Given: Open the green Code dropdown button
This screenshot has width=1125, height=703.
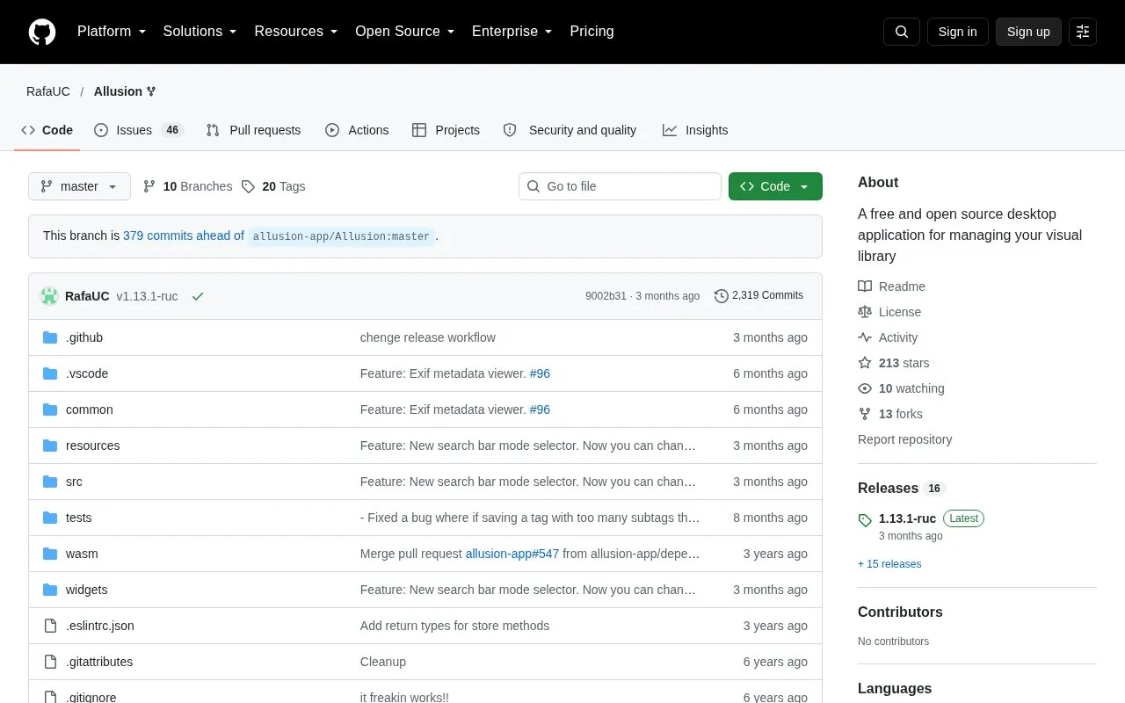Looking at the screenshot, I should (775, 186).
